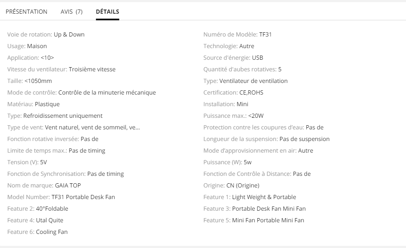Image resolution: width=406 pixels, height=248 pixels.
Task: Click the Certification CE,ROHS text
Action: 251,92
